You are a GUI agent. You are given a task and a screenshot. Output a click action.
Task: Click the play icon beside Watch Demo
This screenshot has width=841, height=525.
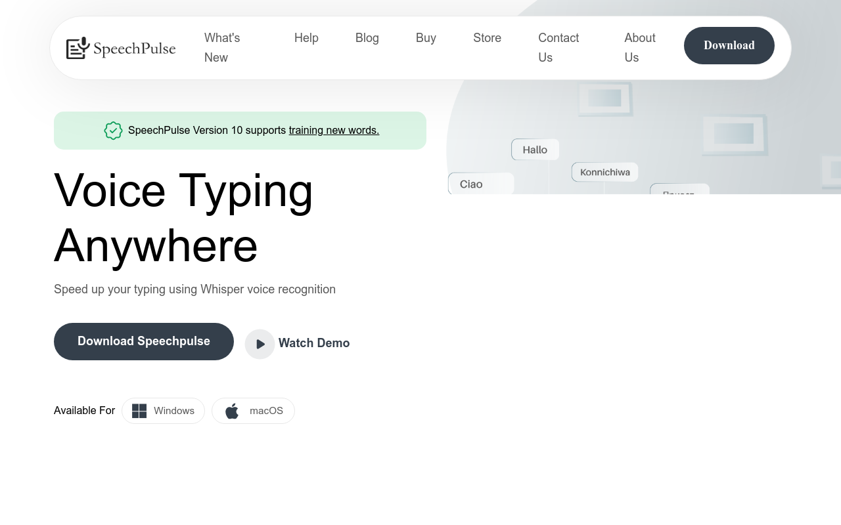(x=260, y=344)
